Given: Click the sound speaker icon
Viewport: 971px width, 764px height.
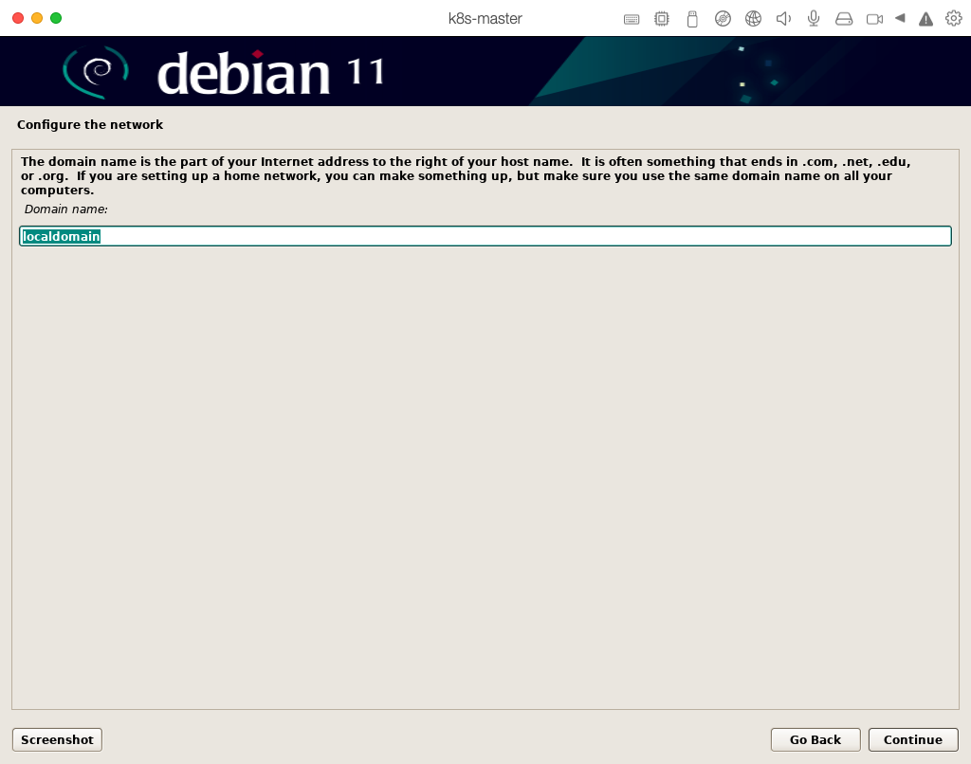Looking at the screenshot, I should [x=783, y=19].
